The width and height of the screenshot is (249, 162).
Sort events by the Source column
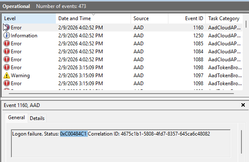point(149,18)
